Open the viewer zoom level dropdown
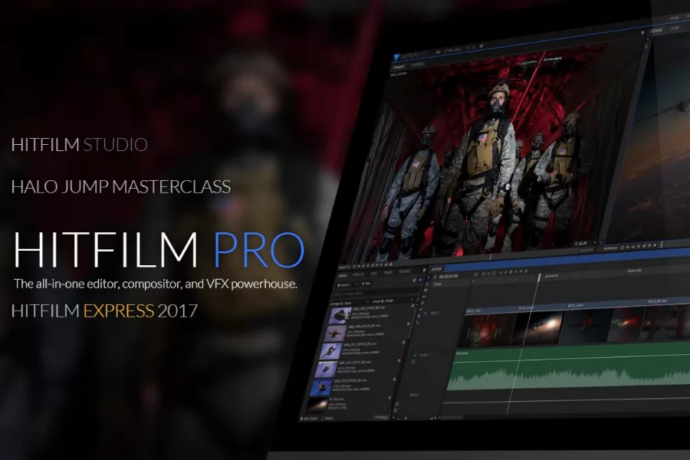Screen dimensions: 690x460 586,242
